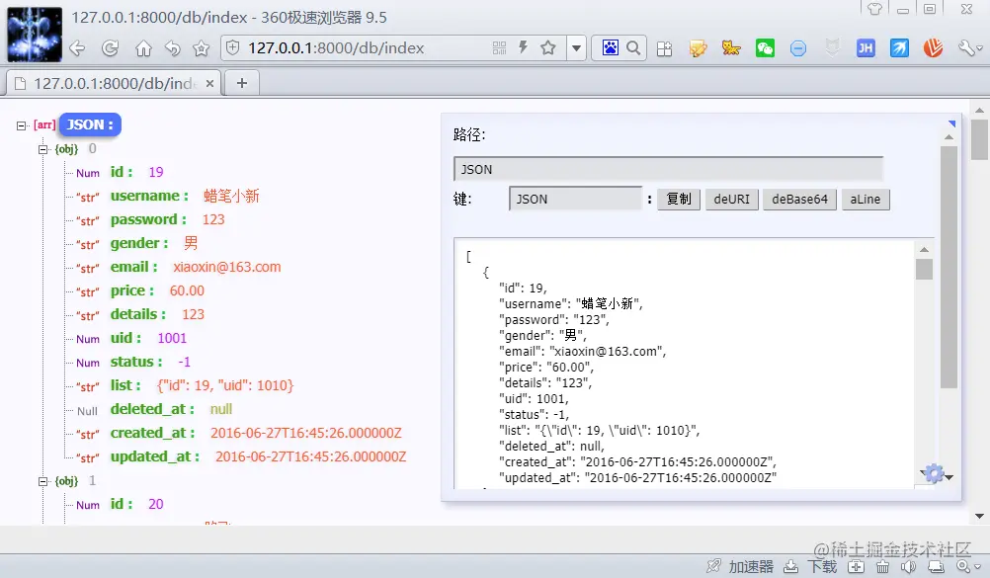The width and height of the screenshot is (990, 578).
Task: Open address bar history dropdown arrow
Action: point(576,48)
